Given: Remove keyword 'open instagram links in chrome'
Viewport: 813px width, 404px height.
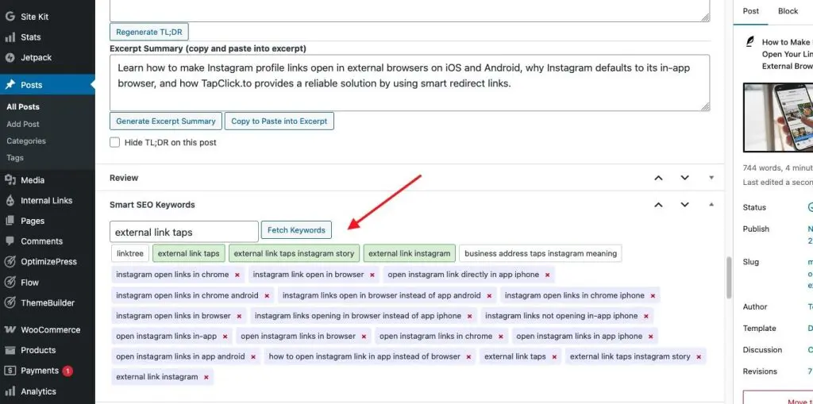Looking at the screenshot, I should (x=501, y=337).
